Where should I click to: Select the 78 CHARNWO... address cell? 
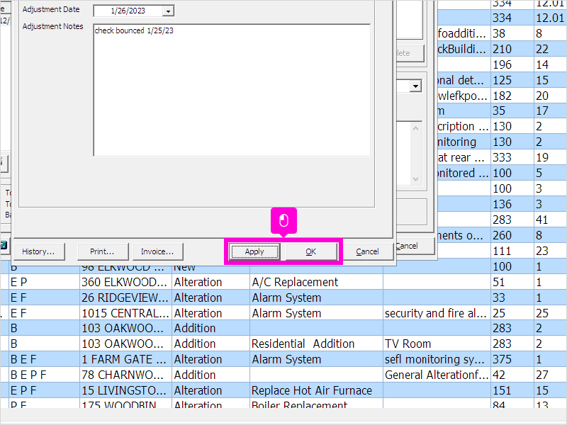pyautogui.click(x=125, y=375)
